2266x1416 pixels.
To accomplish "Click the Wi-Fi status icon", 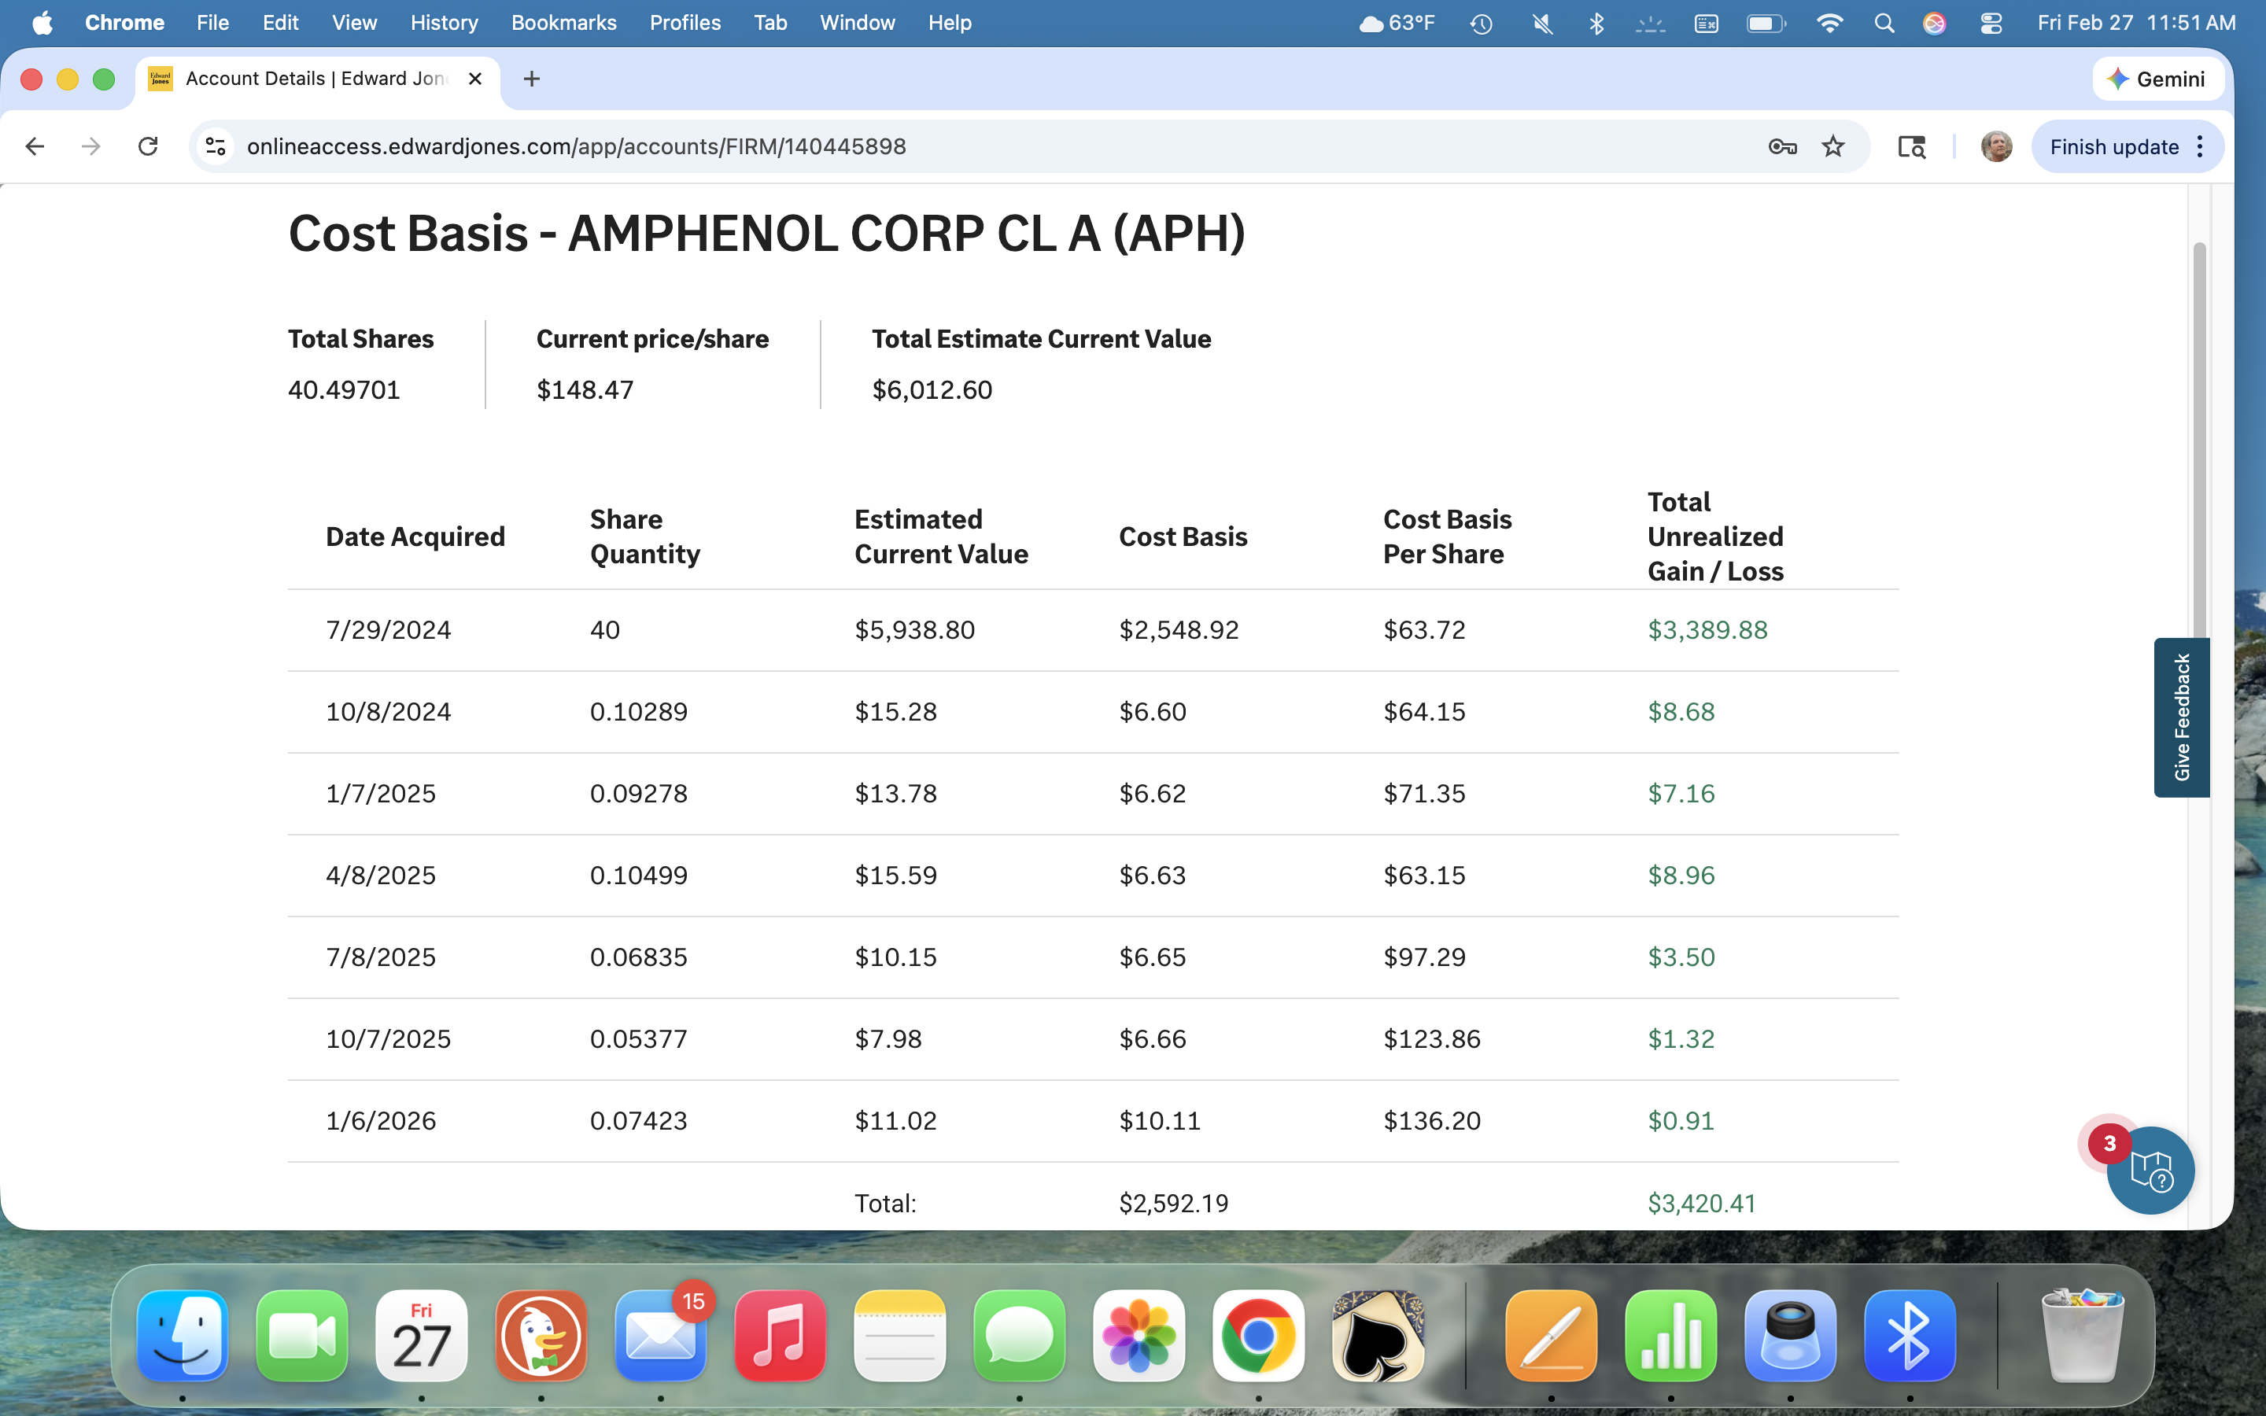I will pyautogui.click(x=1829, y=23).
